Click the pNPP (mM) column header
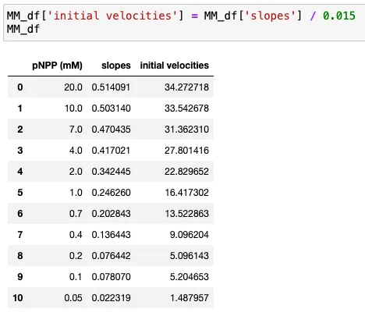365x316 pixels. tap(57, 66)
